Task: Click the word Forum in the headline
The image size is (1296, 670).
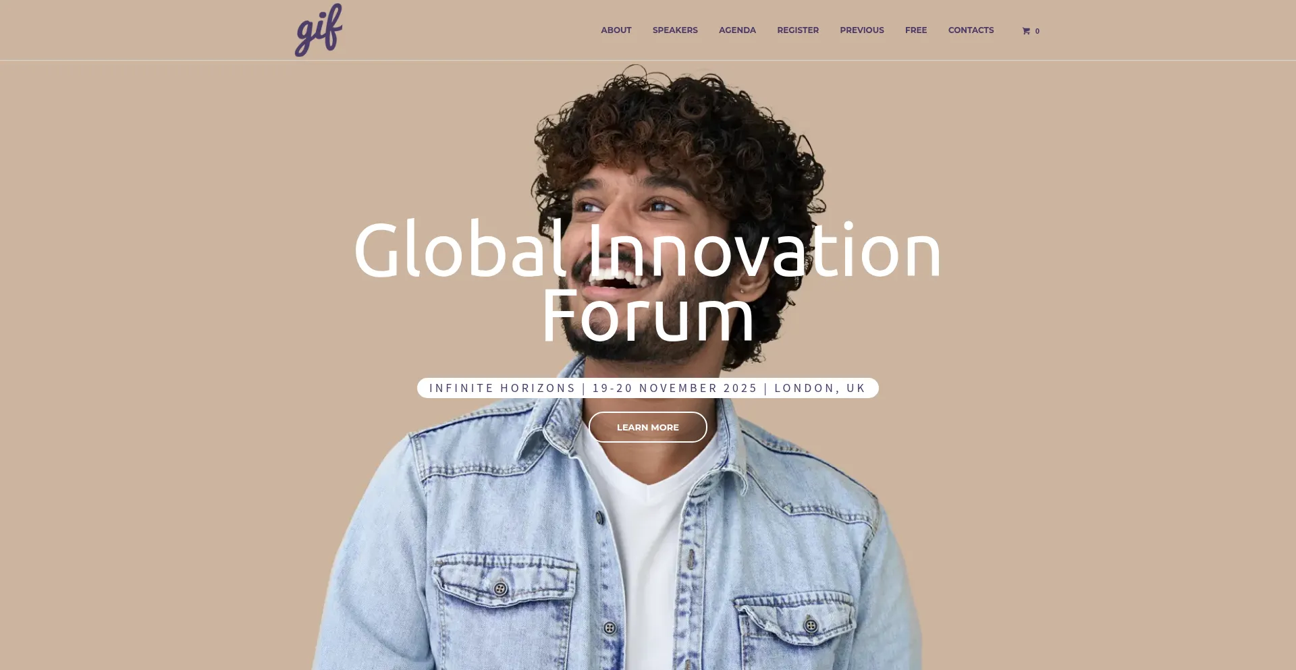Action: [648, 316]
